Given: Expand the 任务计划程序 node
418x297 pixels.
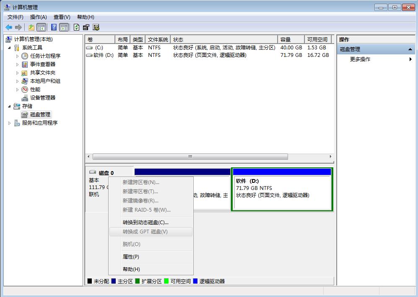Looking at the screenshot, I should pyautogui.click(x=17, y=56).
